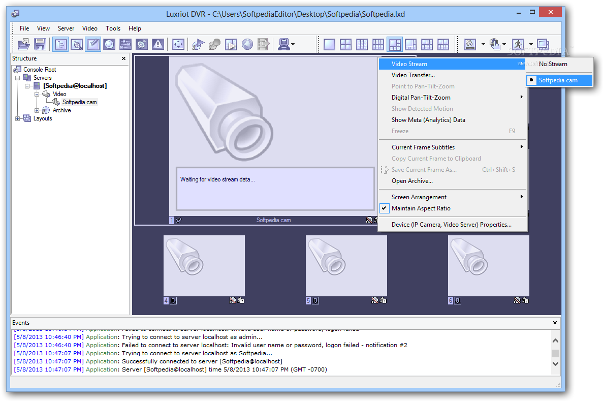This screenshot has height=402, width=604.
Task: Select Console Root in the tree
Action: (40, 70)
